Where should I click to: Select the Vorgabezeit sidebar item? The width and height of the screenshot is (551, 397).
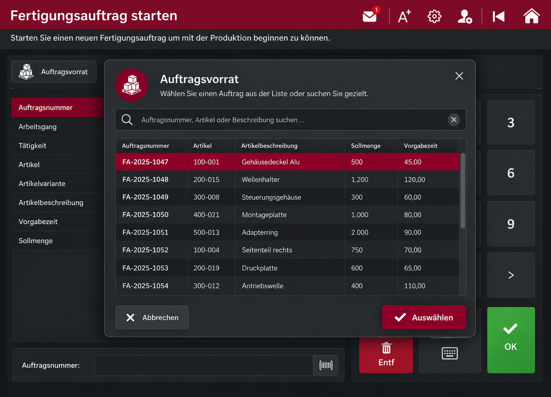pos(58,222)
